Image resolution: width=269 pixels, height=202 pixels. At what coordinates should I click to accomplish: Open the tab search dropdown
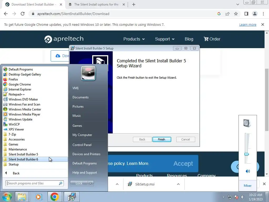237,4
